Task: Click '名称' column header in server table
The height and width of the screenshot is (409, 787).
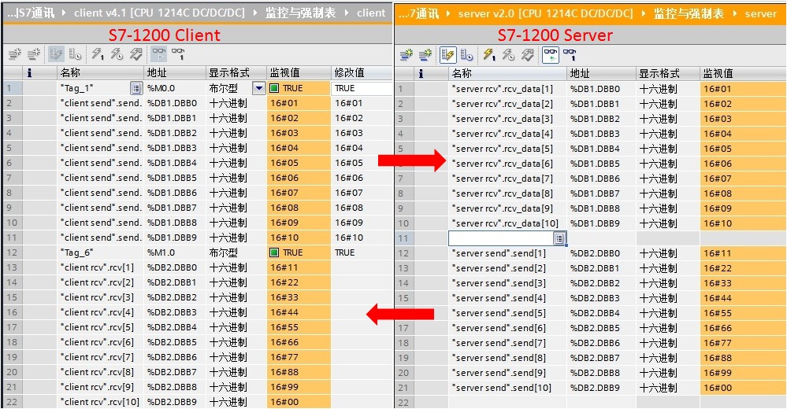Action: click(507, 74)
